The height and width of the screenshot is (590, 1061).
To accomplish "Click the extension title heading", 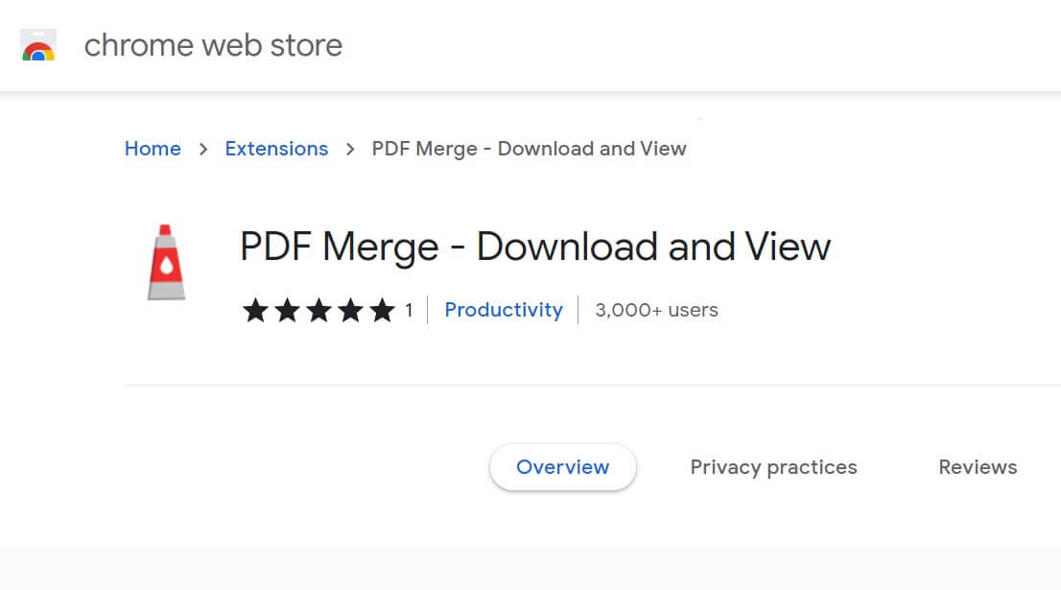I will [534, 247].
